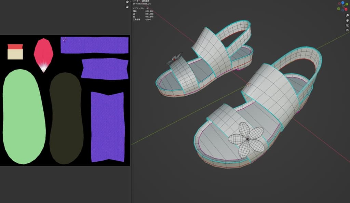Screen dimensions: 350x203
Task: Click the 2D cursor crosshair in UV editor
Action: [x=64, y=39]
